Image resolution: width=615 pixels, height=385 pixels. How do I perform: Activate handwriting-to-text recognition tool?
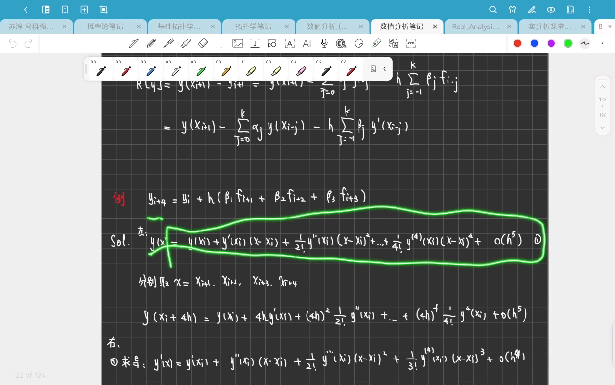[x=290, y=43]
